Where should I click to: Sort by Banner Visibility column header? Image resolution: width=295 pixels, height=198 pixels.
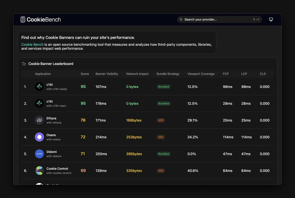[x=107, y=74]
